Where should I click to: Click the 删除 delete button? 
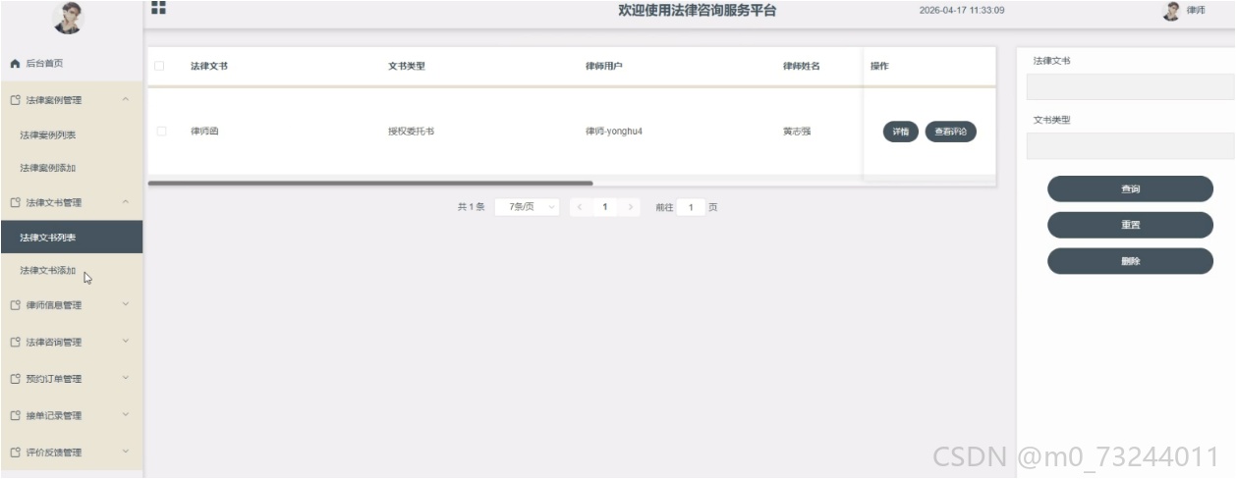(x=1130, y=261)
